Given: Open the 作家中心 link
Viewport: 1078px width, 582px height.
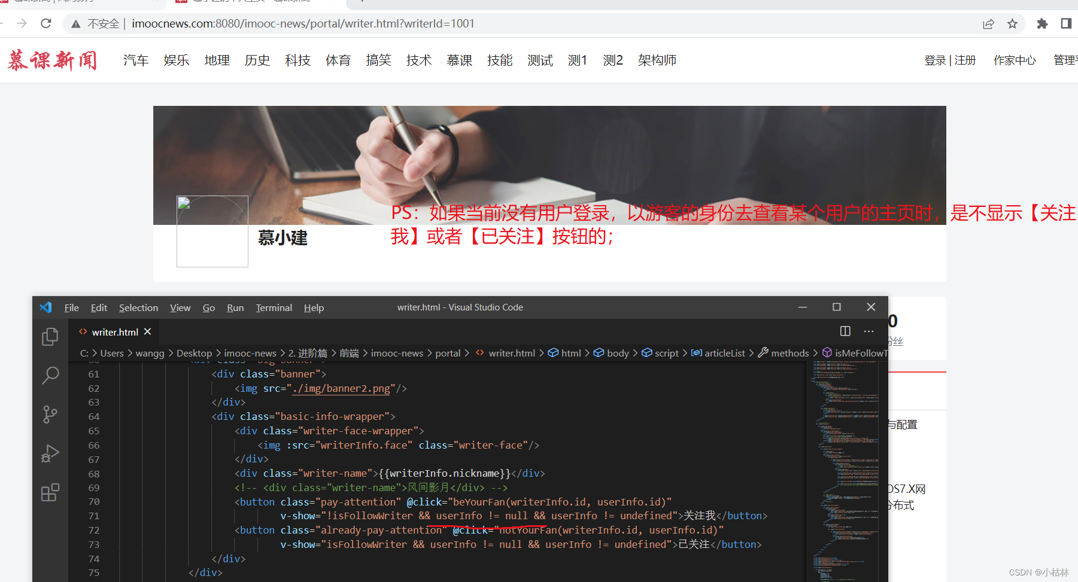Looking at the screenshot, I should 1015,60.
